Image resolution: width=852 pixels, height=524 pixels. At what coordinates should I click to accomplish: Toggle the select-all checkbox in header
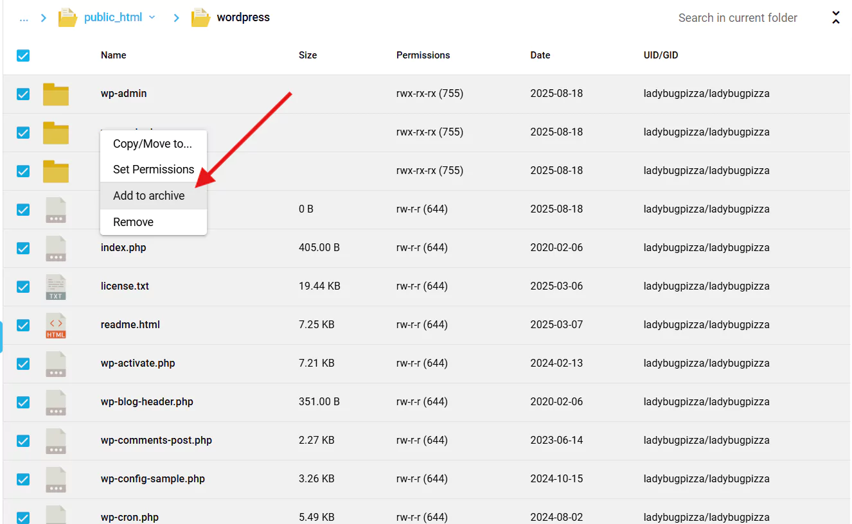23,55
